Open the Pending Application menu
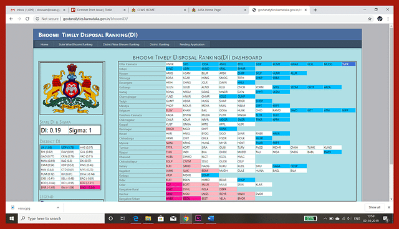The width and height of the screenshot is (399, 229). coord(192,44)
